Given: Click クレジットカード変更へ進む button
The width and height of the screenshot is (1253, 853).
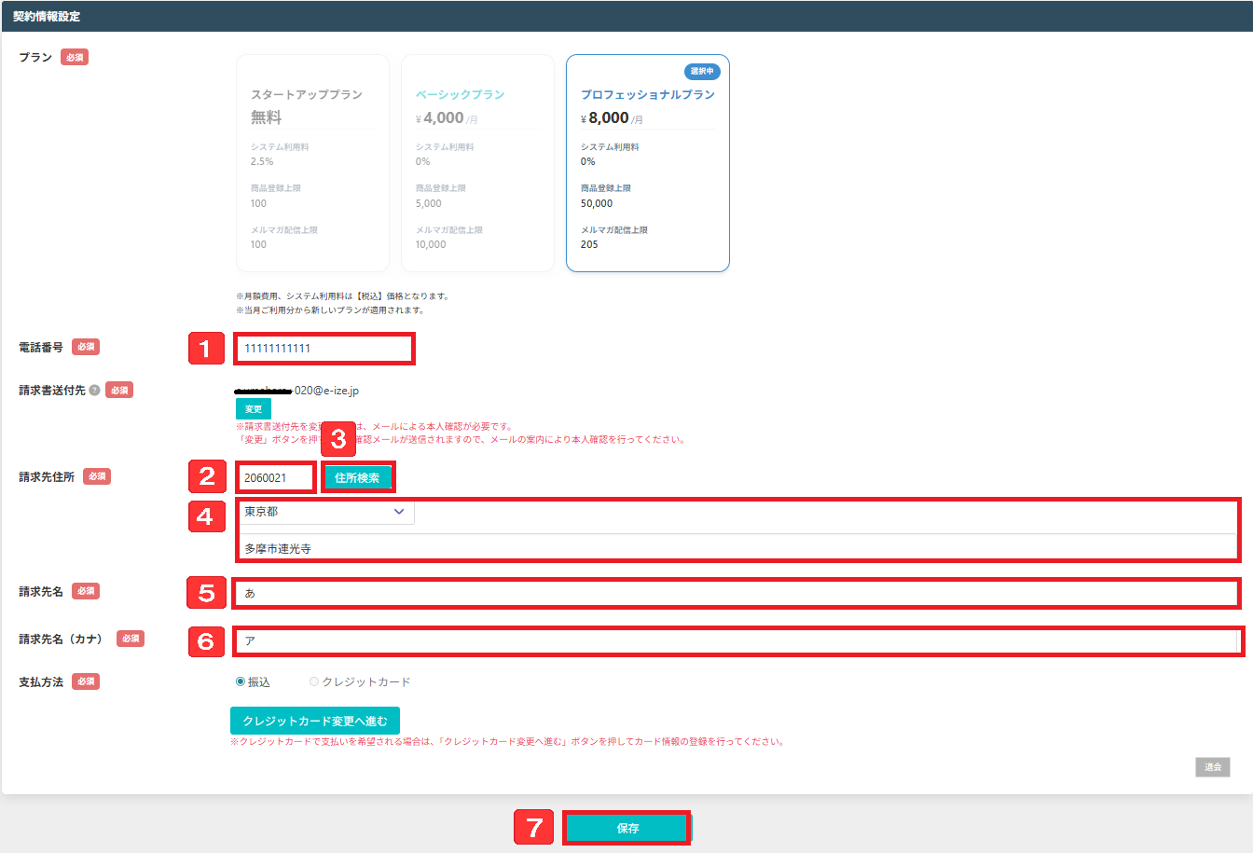Looking at the screenshot, I should click(x=315, y=721).
